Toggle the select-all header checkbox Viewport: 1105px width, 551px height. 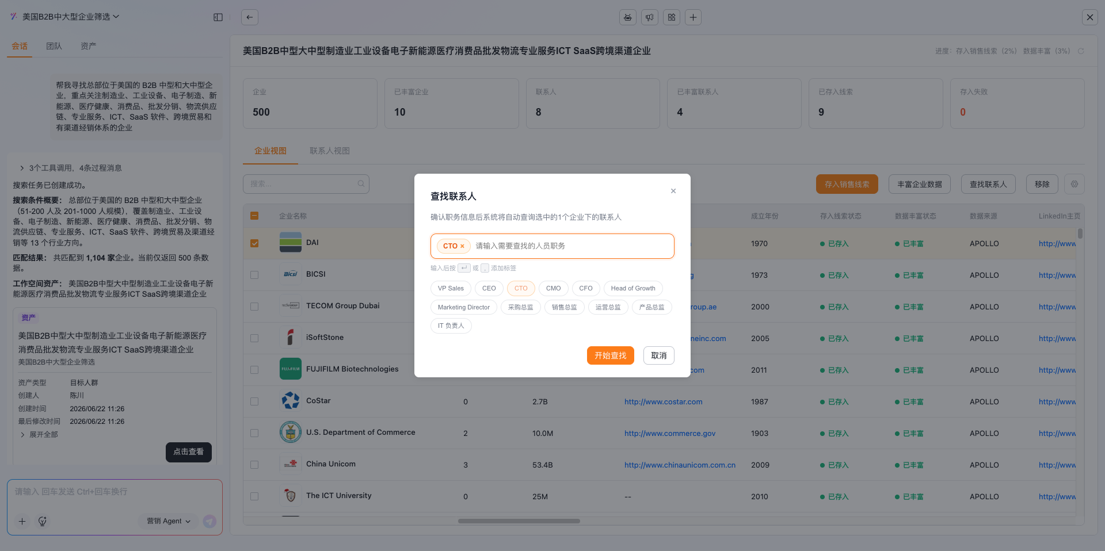pos(254,216)
